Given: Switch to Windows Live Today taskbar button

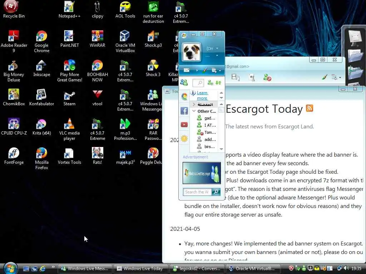Looking at the screenshot, I should [141, 269].
